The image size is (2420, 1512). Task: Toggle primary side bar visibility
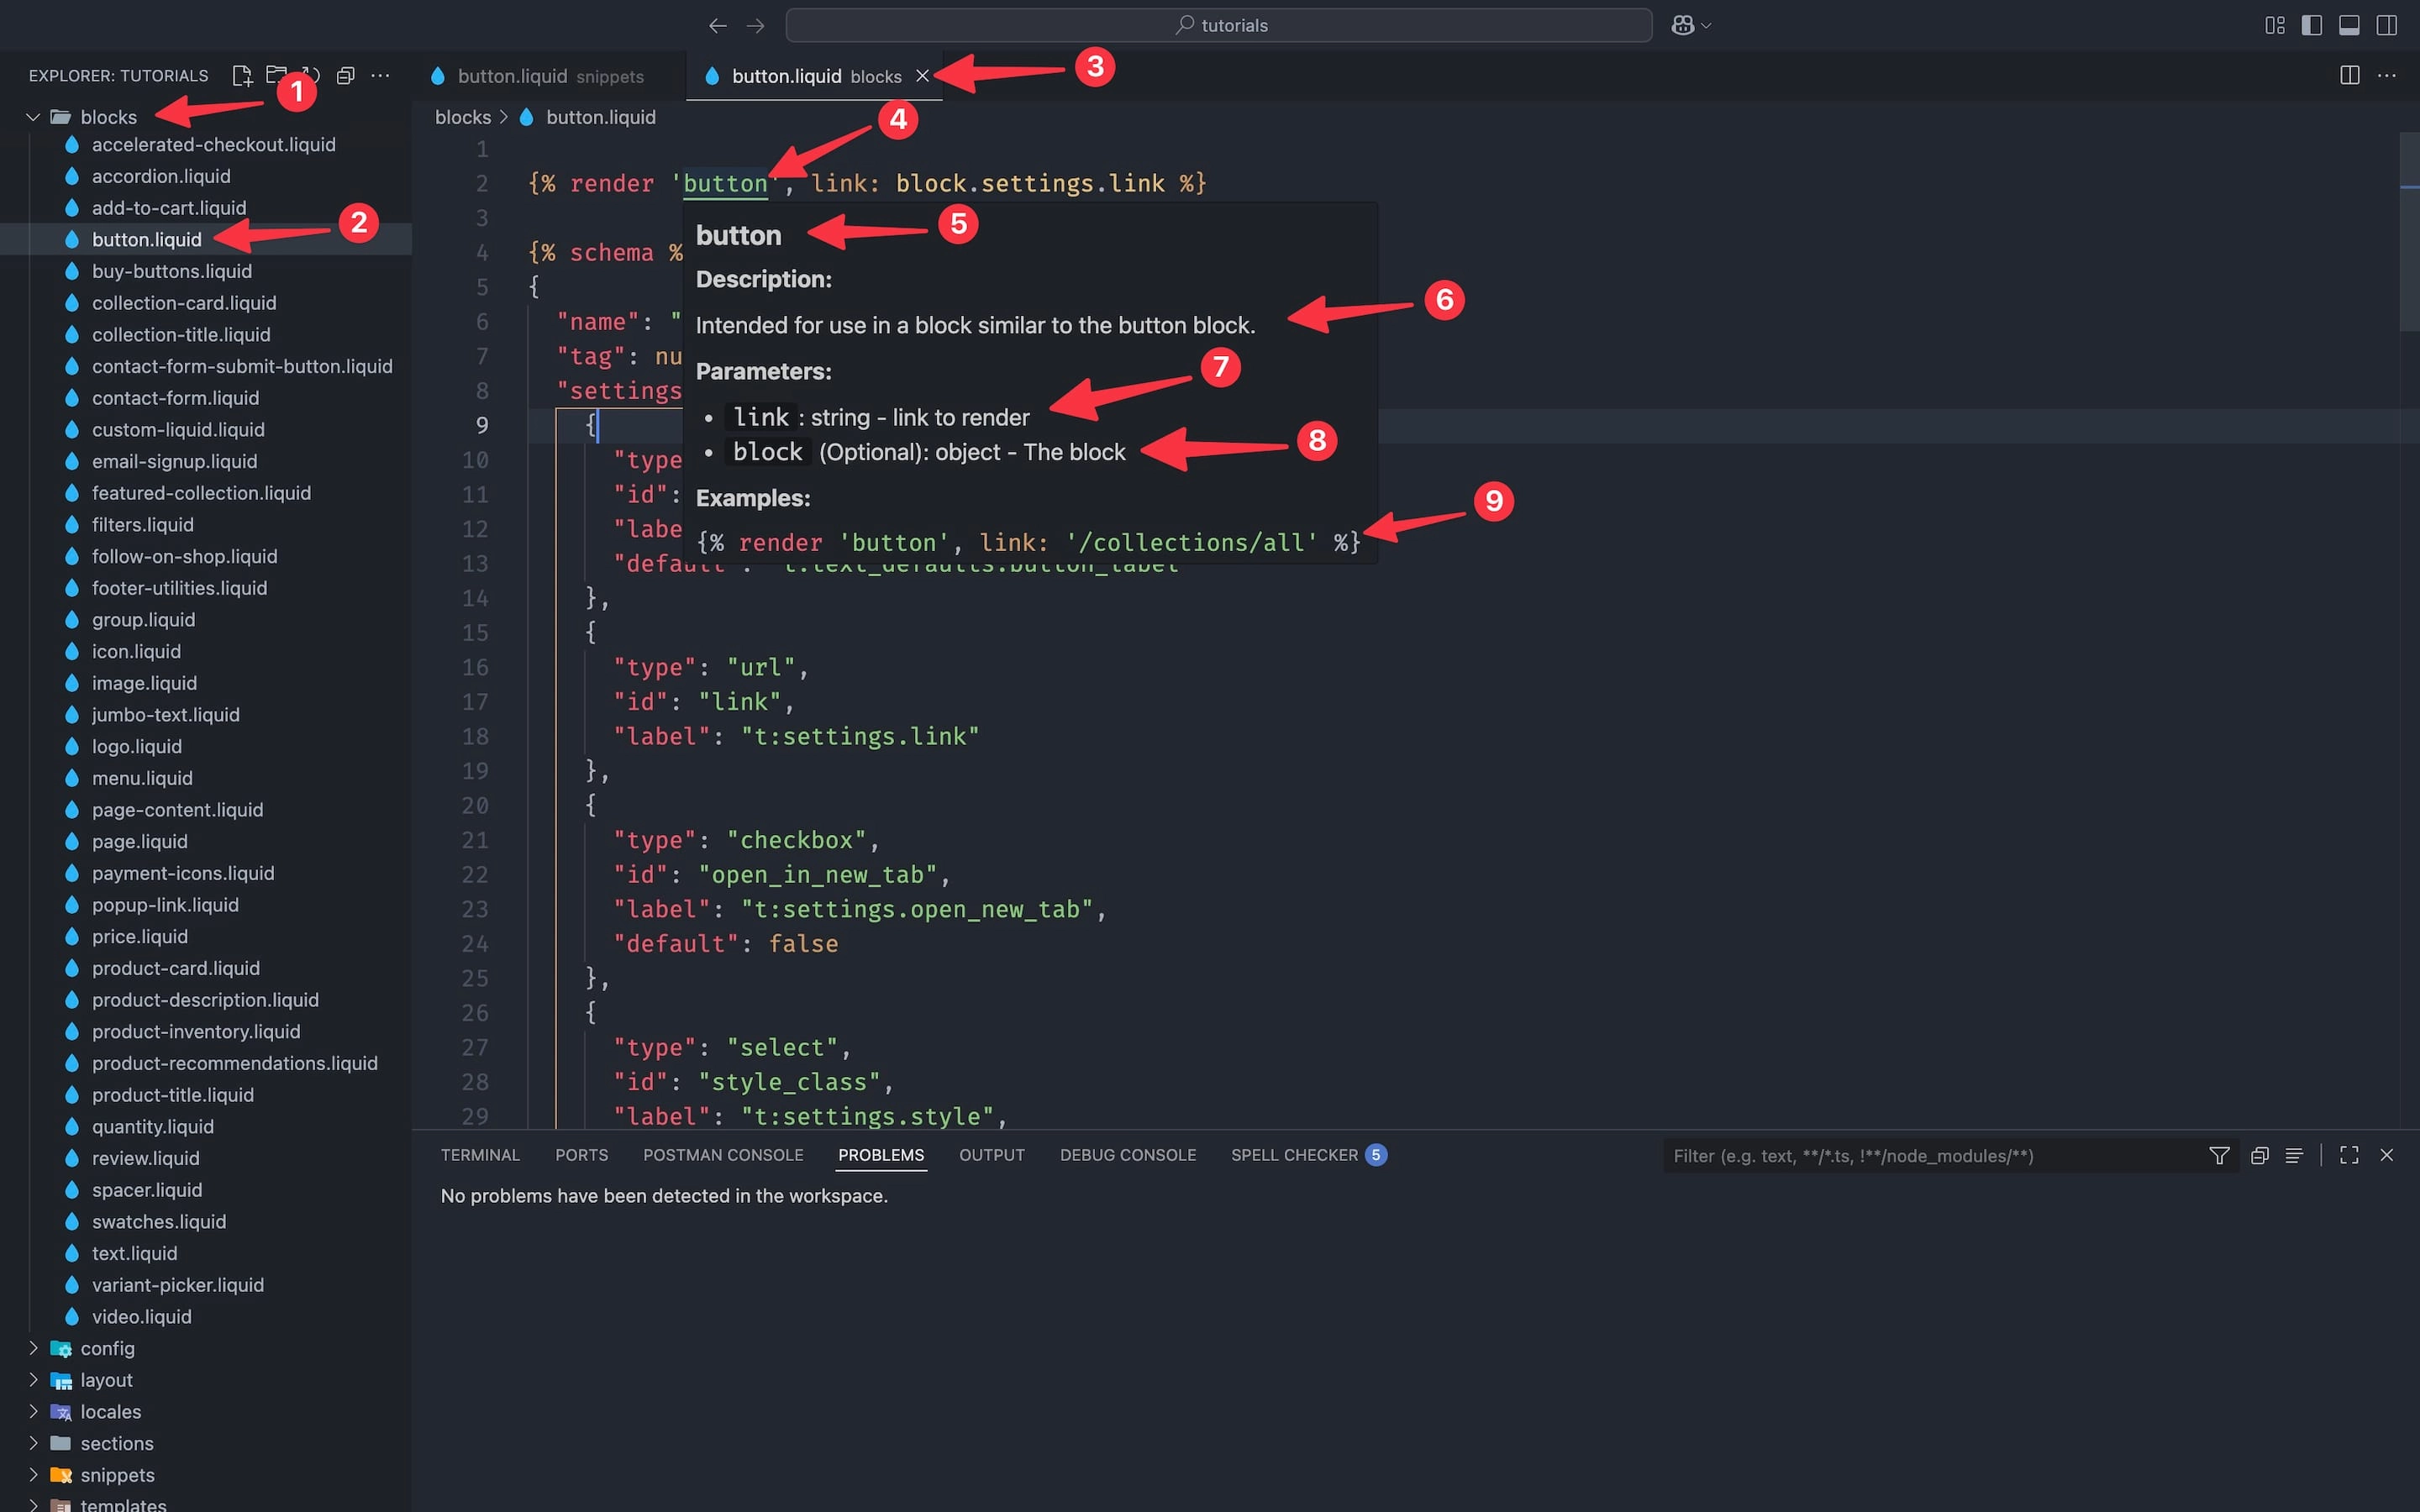point(2312,26)
